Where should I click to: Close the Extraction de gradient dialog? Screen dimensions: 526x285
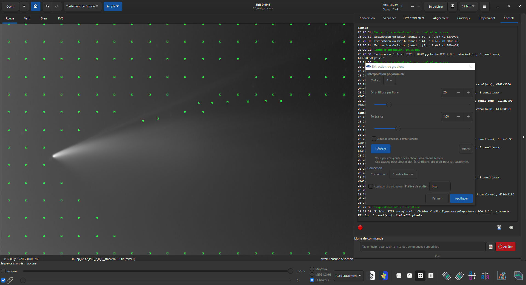pyautogui.click(x=471, y=67)
